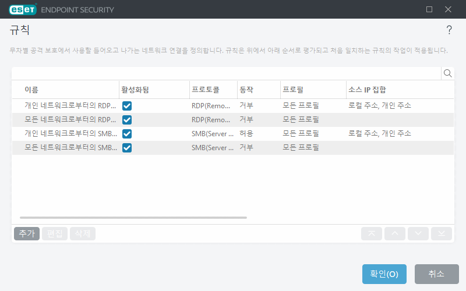Maximize the ESET rules window
Screen dimensions: 466x291
429,9
